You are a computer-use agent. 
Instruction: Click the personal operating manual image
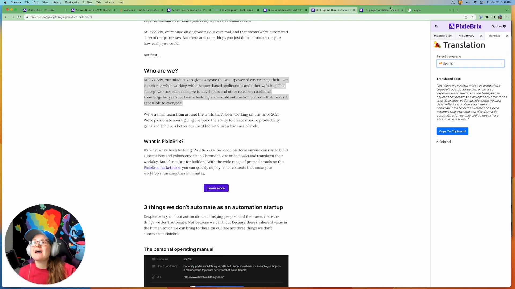tap(216, 271)
